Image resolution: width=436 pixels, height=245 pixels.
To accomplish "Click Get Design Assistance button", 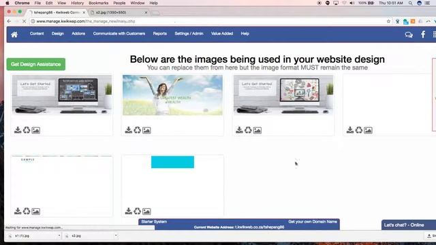I will (x=36, y=64).
